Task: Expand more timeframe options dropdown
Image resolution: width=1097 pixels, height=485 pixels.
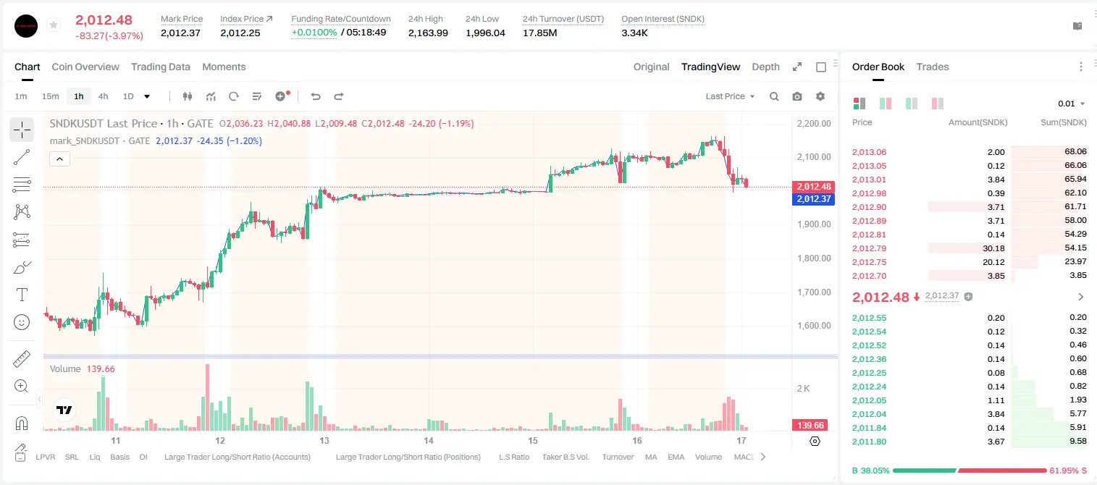Action: (x=147, y=96)
